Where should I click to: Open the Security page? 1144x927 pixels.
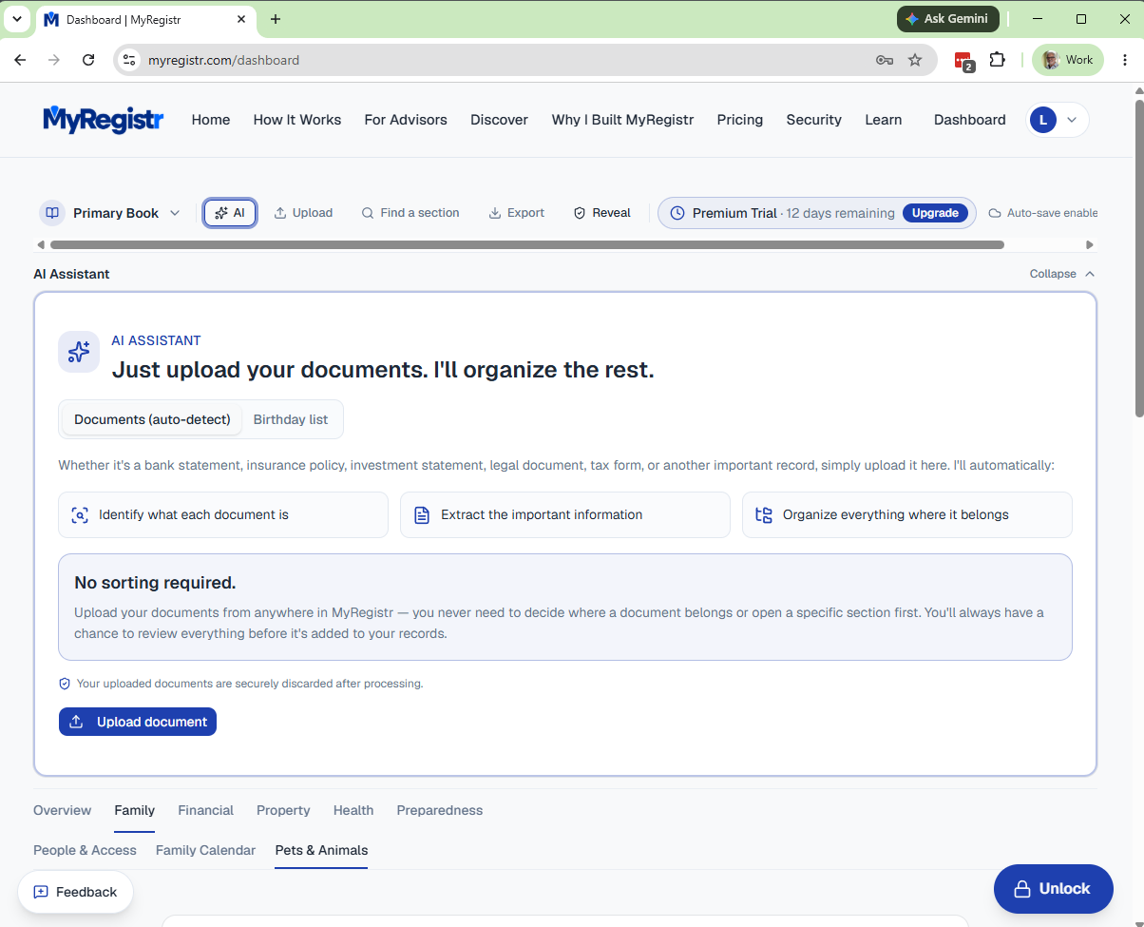(814, 120)
